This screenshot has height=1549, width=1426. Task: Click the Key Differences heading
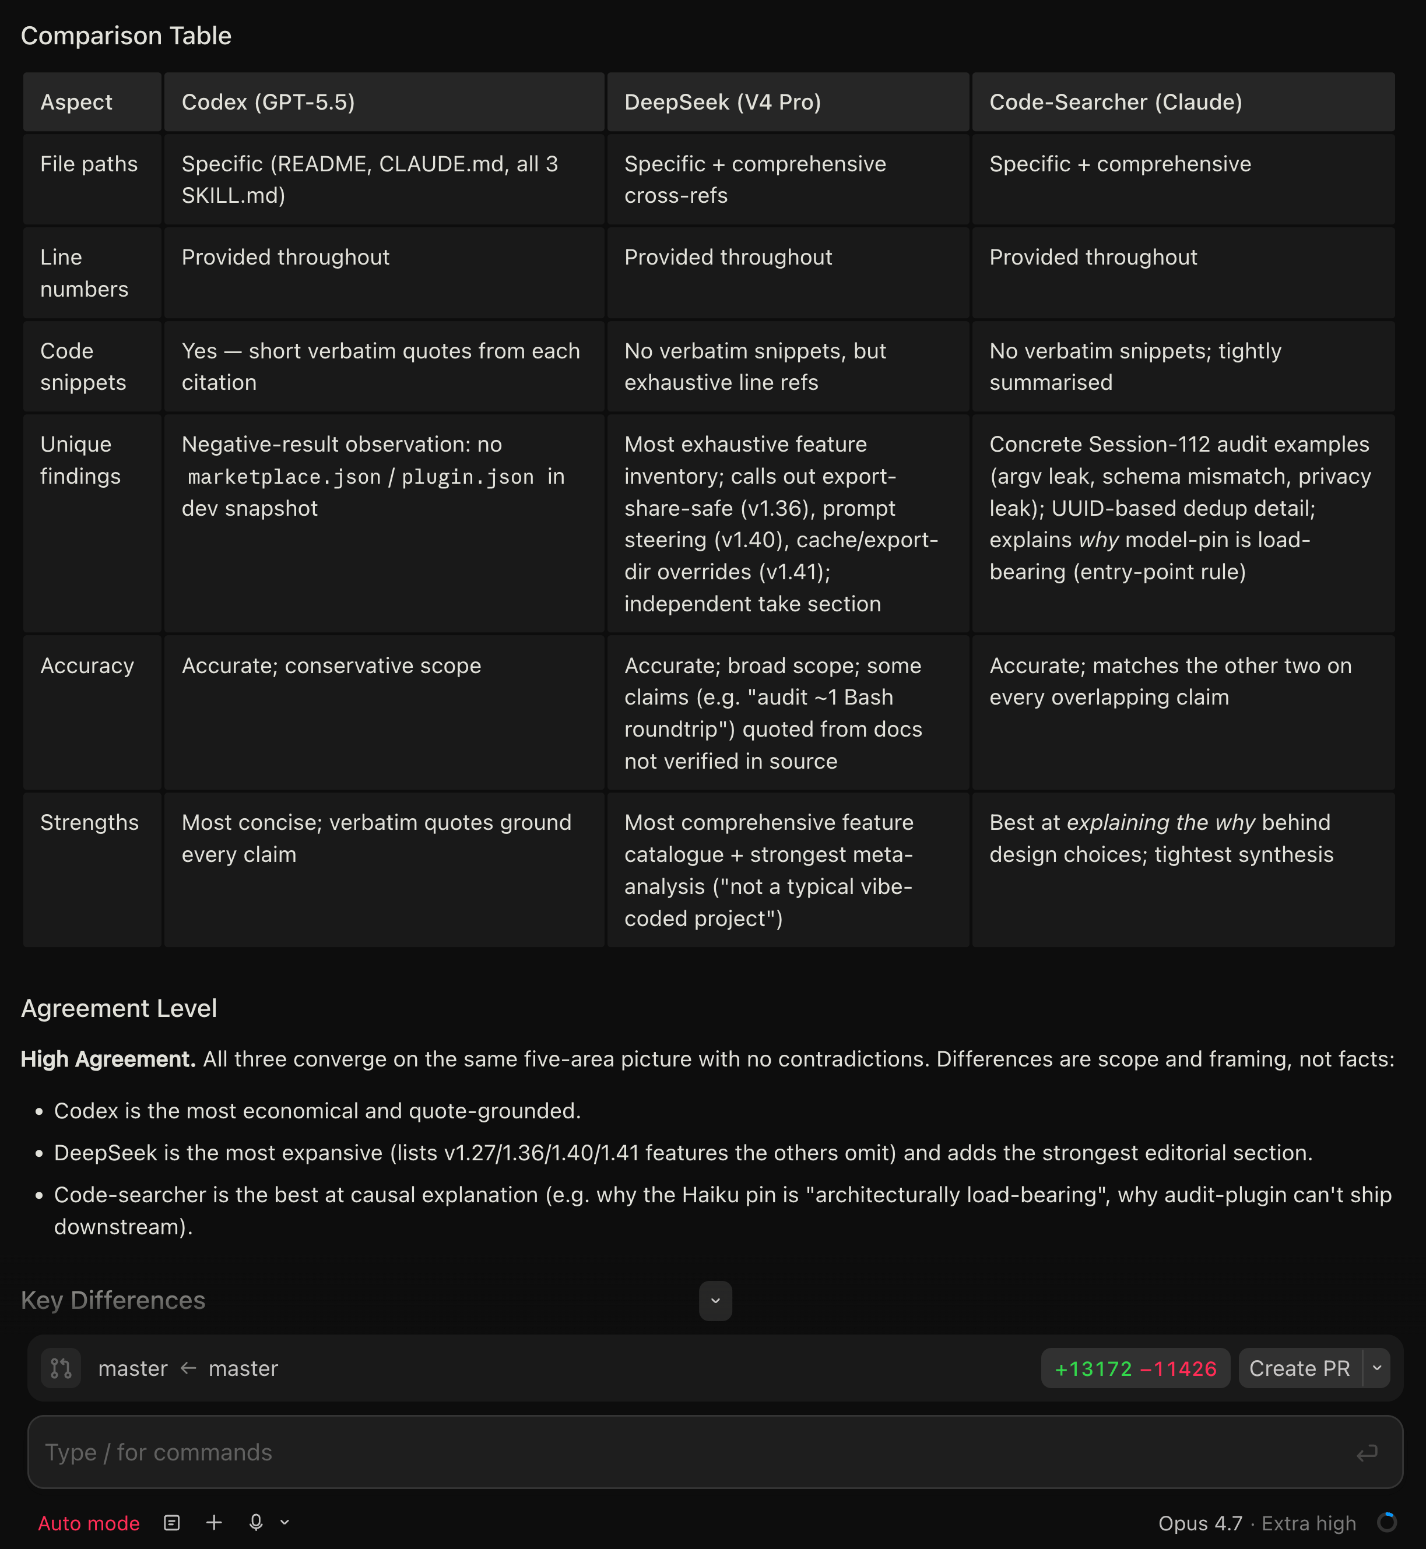[114, 1301]
